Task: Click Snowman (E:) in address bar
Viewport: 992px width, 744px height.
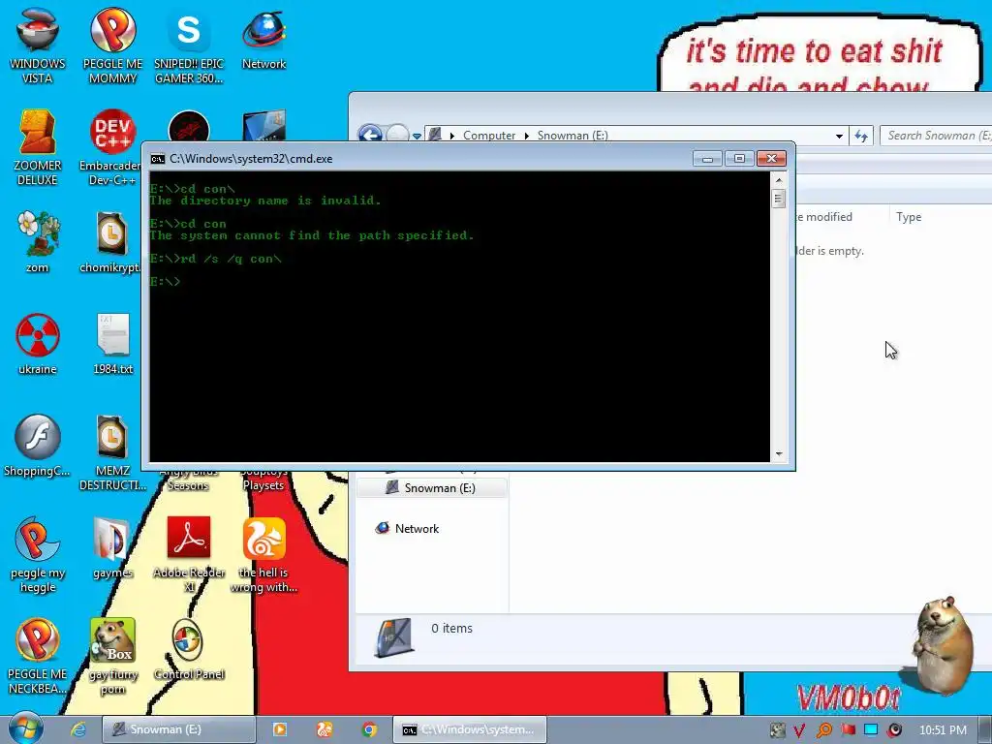Action: point(573,136)
